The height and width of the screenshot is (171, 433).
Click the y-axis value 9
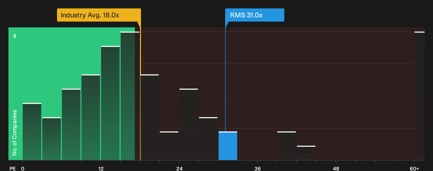pos(15,36)
